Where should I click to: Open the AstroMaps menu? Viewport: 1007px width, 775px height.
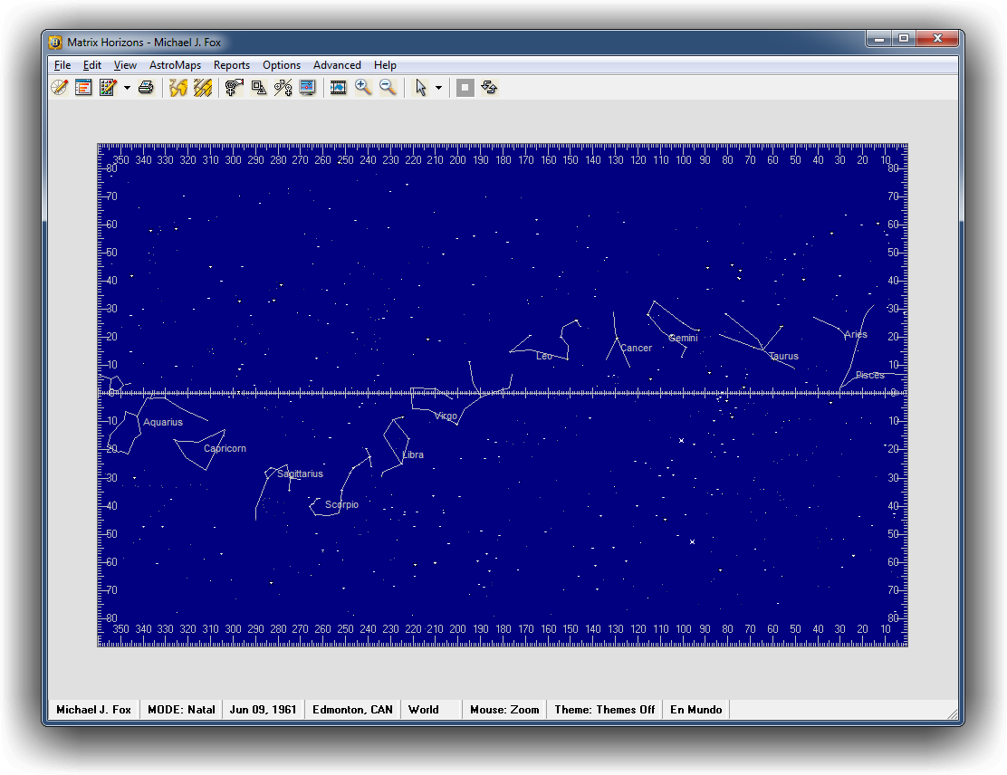tap(175, 64)
